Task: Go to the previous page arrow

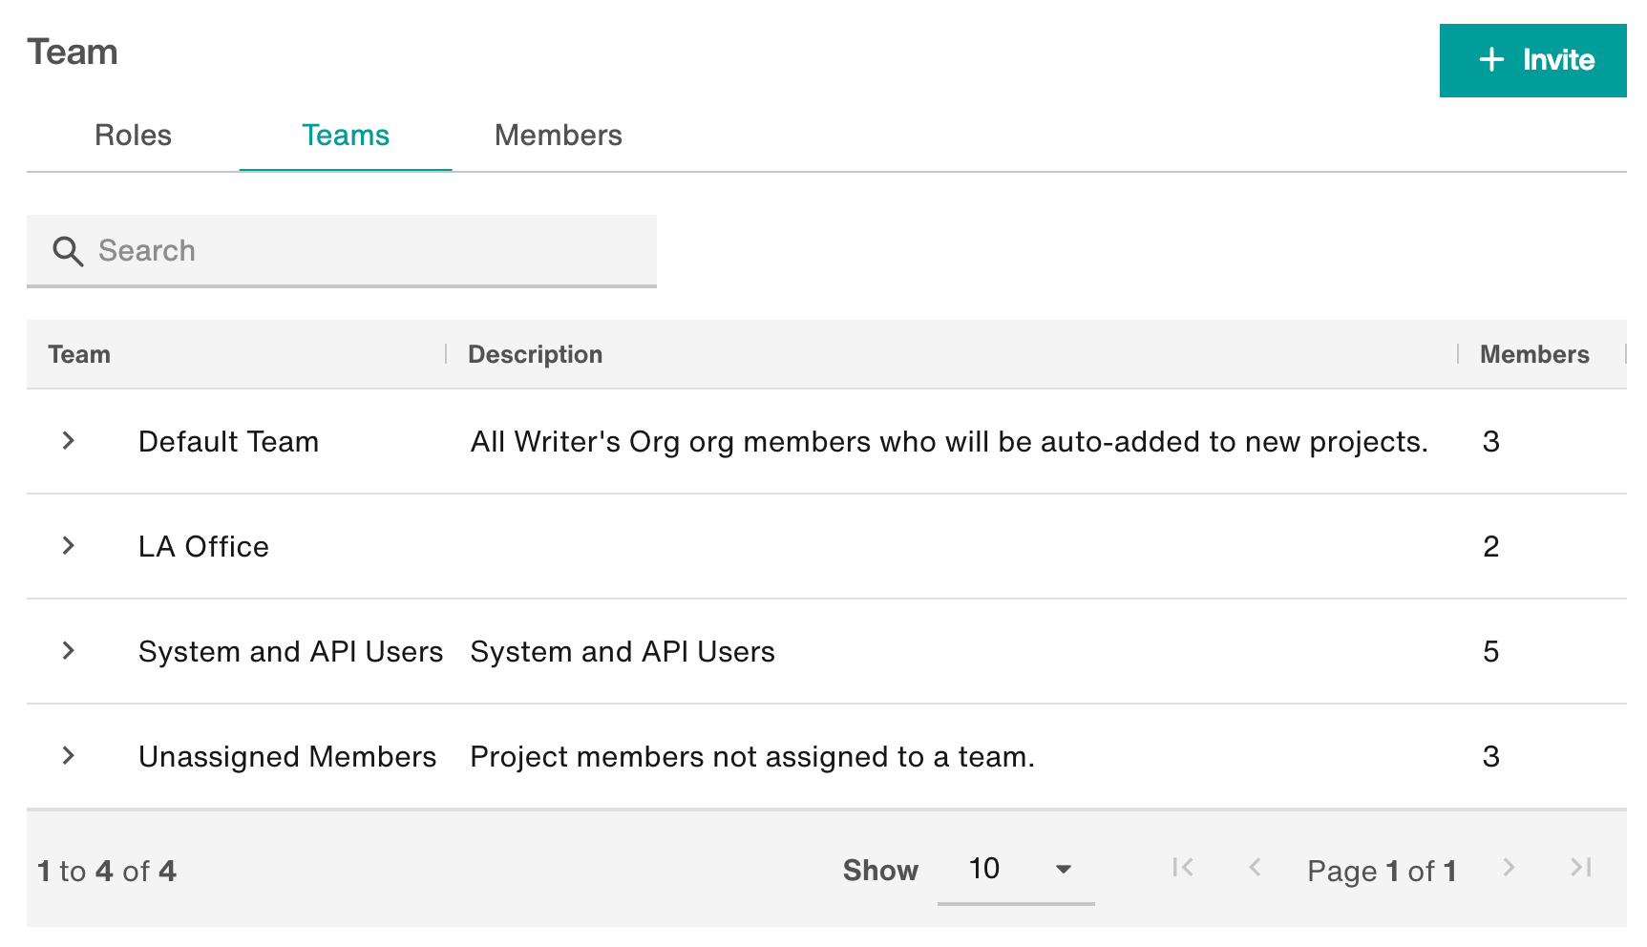Action: click(1256, 868)
